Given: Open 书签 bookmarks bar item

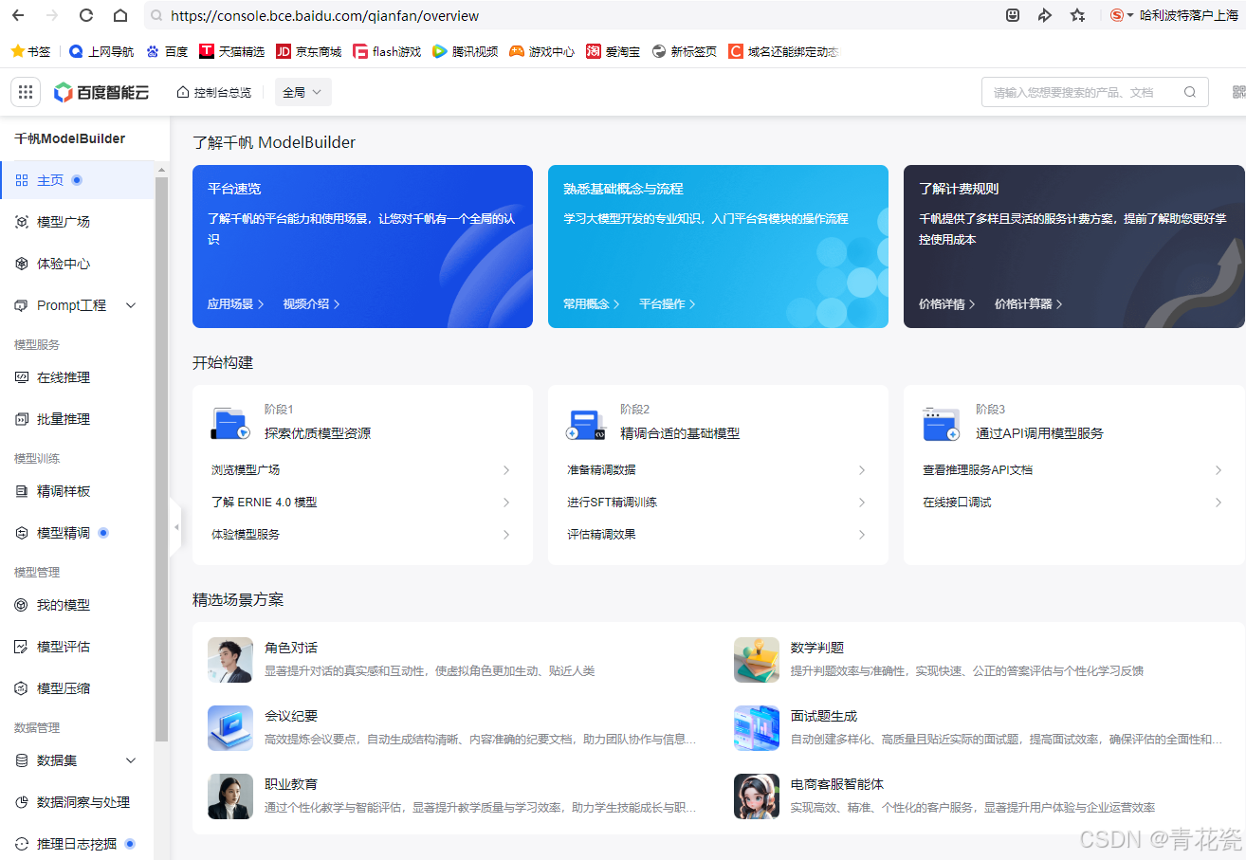Looking at the screenshot, I should tap(30, 51).
